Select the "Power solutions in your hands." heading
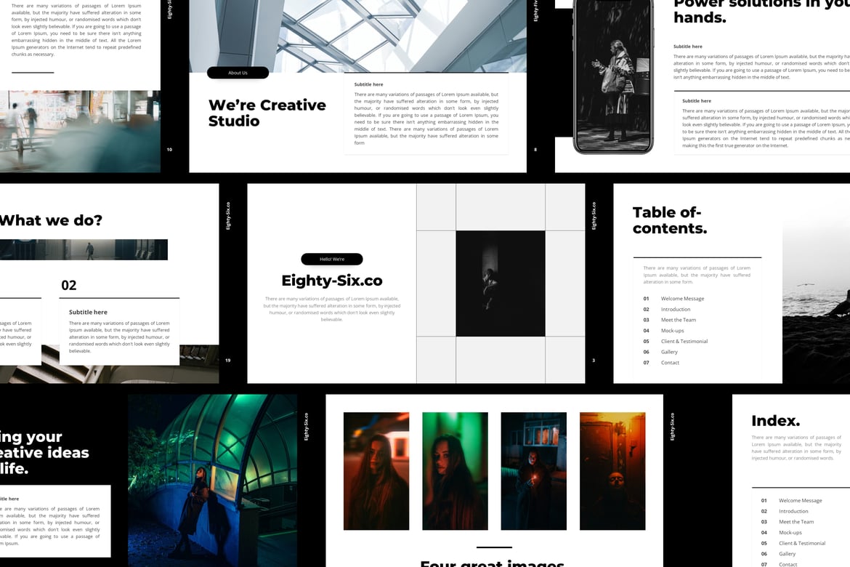Image resolution: width=850 pixels, height=567 pixels. (x=761, y=10)
